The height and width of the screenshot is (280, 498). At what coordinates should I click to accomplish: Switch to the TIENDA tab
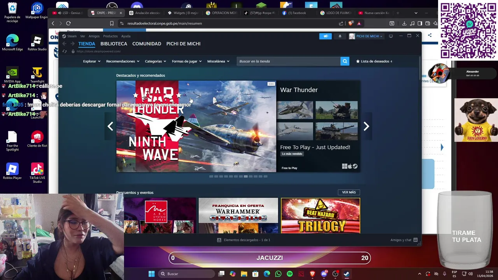pyautogui.click(x=87, y=44)
